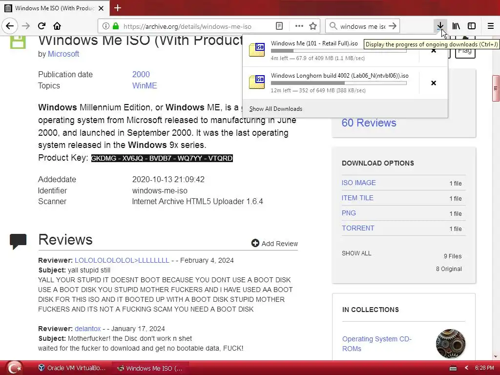Click the Longhorn ISO file icon
The height and width of the screenshot is (375, 500).
(257, 82)
